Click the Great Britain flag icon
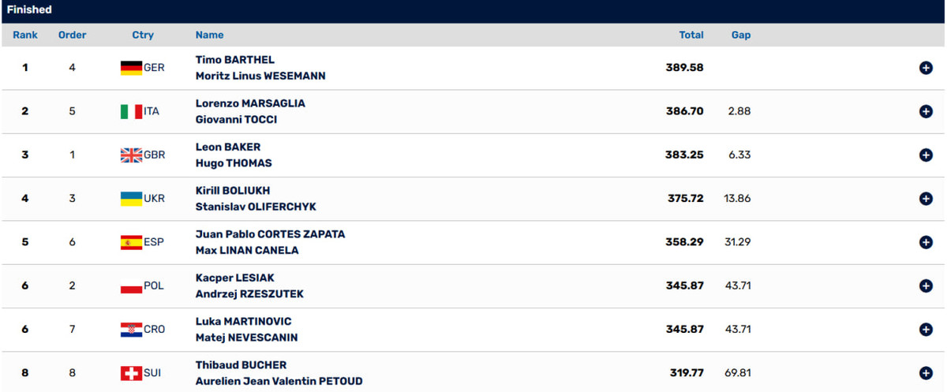Viewport: 947px width, 392px height. 131,155
